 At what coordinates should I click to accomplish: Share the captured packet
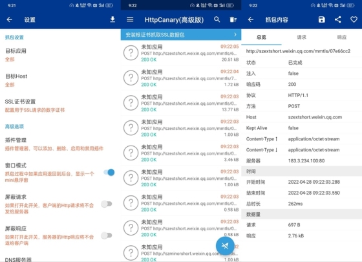[337, 19]
